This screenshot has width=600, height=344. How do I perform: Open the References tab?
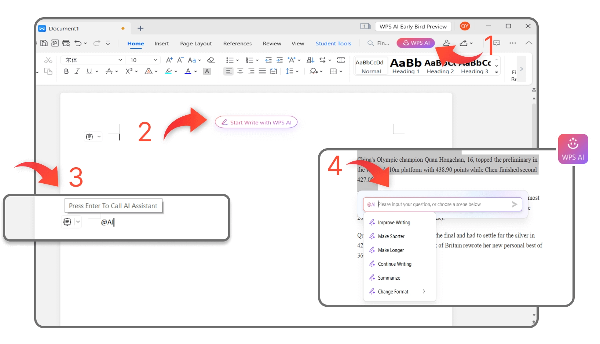[x=237, y=44]
